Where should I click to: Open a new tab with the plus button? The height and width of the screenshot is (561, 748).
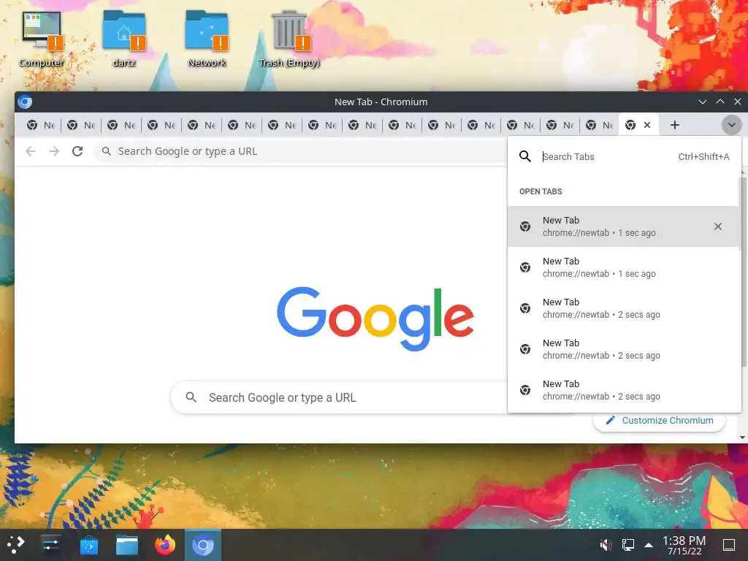(674, 125)
